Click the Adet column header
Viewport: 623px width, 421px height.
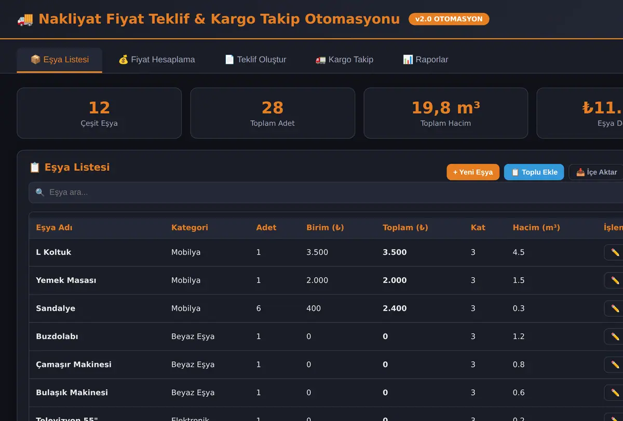pos(266,228)
